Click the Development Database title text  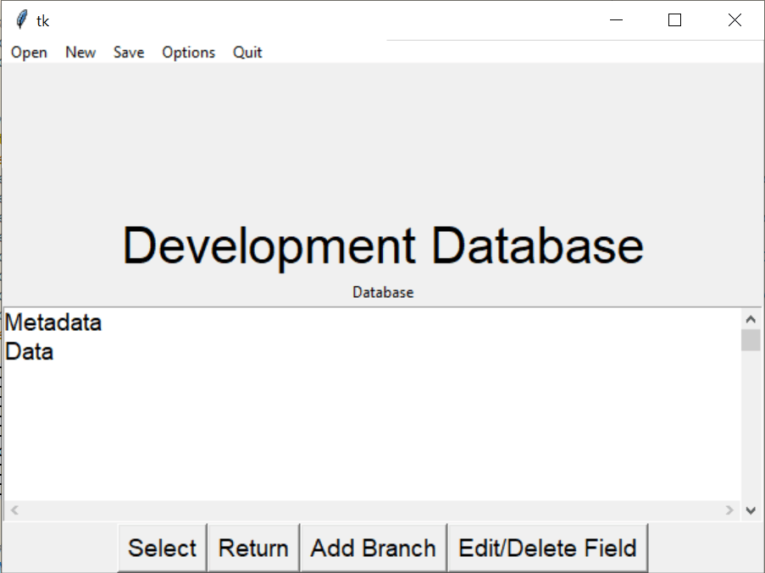click(383, 245)
